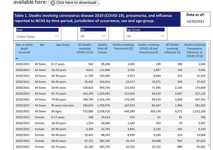
Task: Select '50-64 years' in the All Sexes rows
Action: click(59, 88)
